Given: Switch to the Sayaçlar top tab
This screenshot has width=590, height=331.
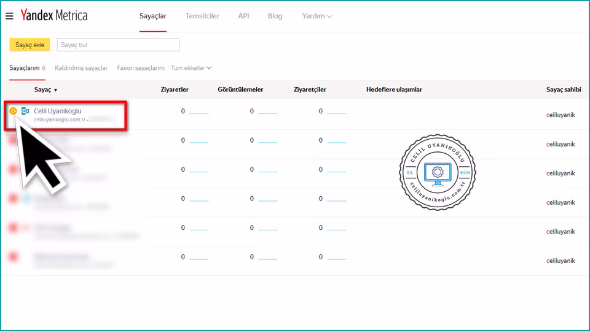Looking at the screenshot, I should pos(153,16).
